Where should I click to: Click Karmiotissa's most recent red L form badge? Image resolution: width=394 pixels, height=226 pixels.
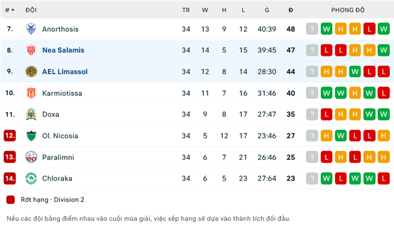(383, 93)
